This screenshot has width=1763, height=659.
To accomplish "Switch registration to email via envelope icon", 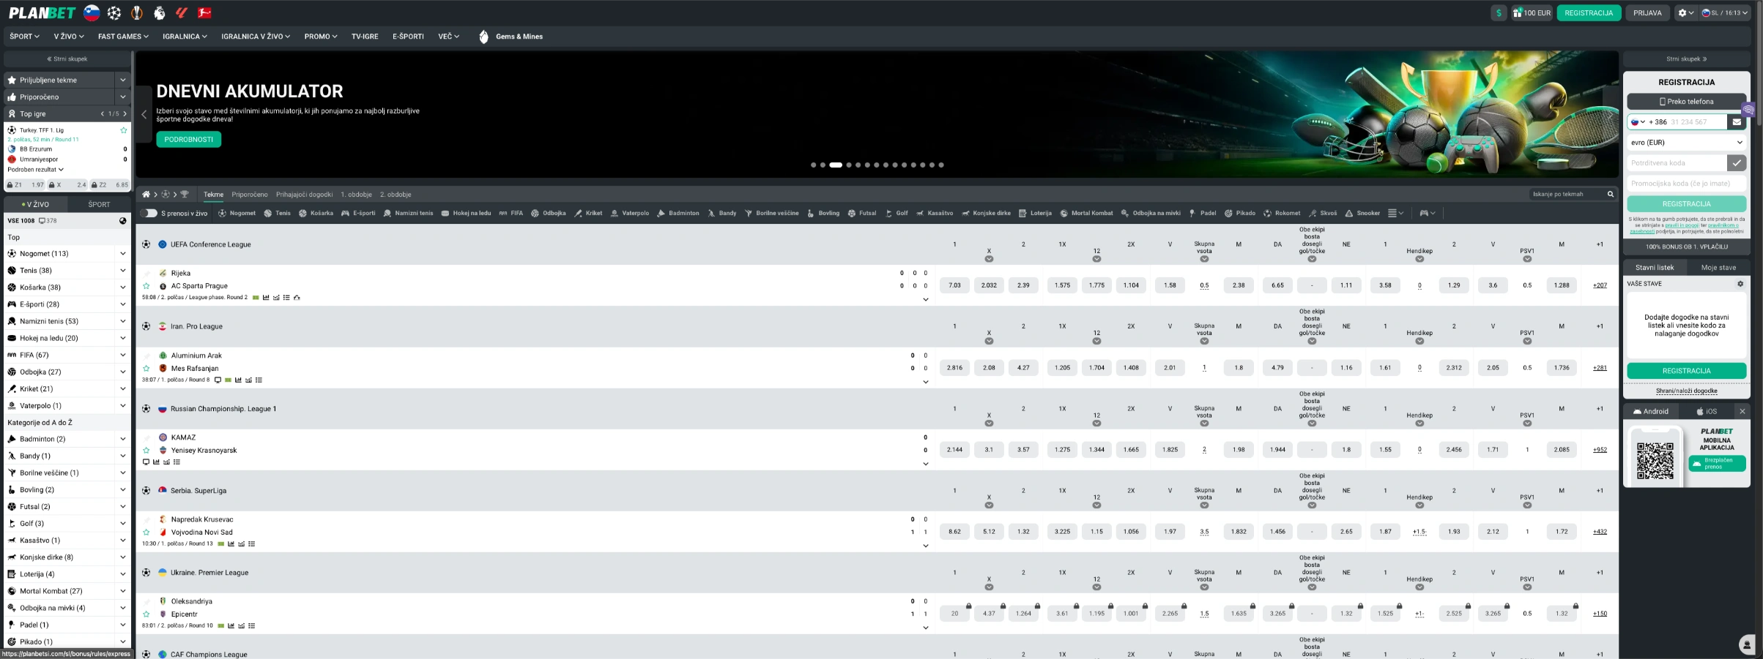I will point(1736,122).
